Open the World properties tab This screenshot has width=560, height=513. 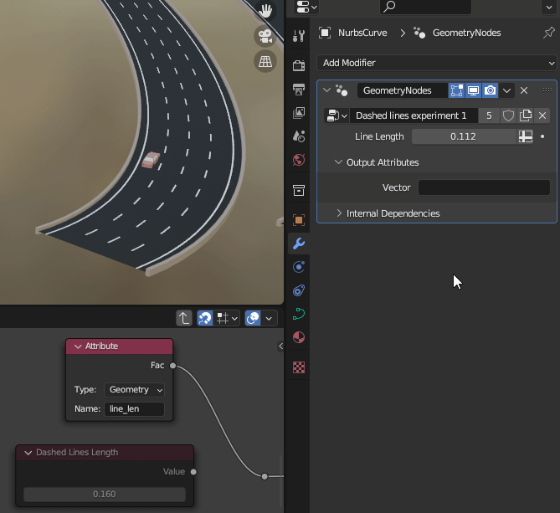point(299,160)
